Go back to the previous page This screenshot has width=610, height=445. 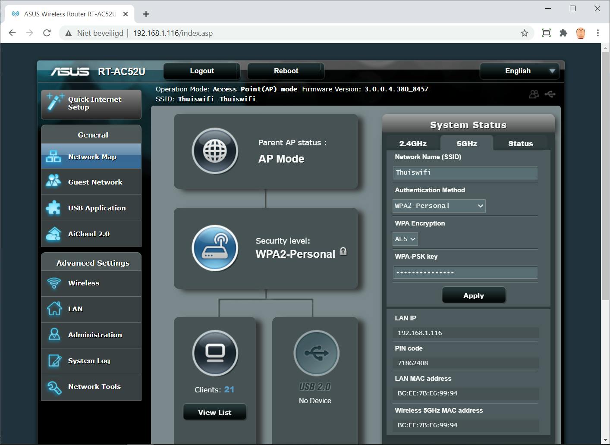(x=13, y=33)
